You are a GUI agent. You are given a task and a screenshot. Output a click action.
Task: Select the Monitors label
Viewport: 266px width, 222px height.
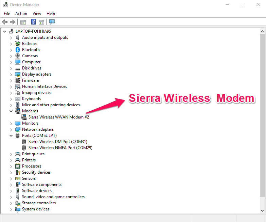(30, 123)
